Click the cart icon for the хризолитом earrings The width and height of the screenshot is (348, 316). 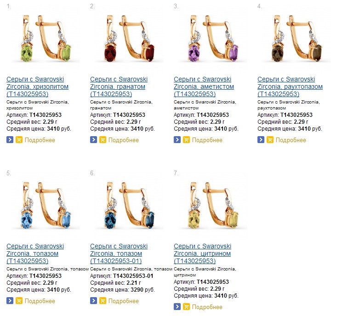click(19, 140)
